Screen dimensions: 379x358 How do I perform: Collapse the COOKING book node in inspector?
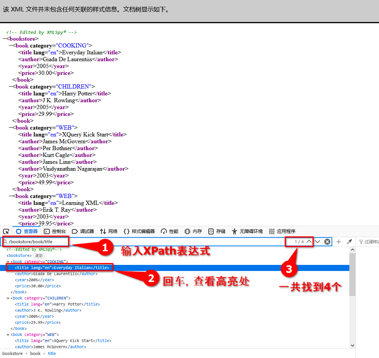point(8,262)
